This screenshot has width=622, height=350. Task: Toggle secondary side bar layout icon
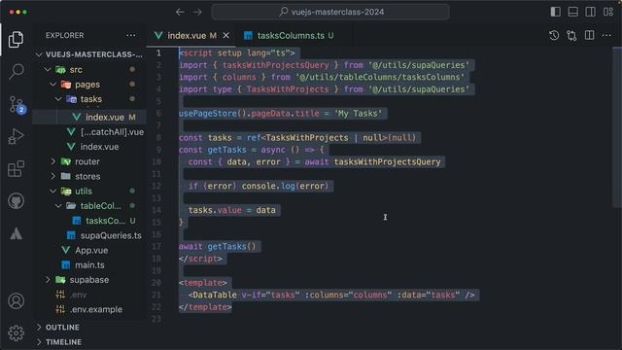click(x=590, y=12)
